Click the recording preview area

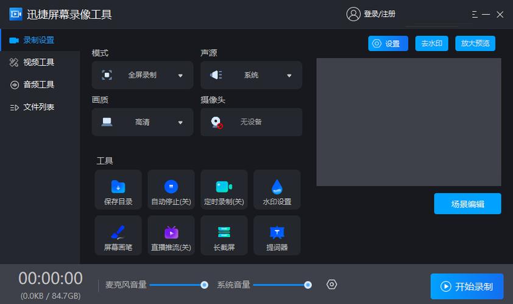pos(409,122)
